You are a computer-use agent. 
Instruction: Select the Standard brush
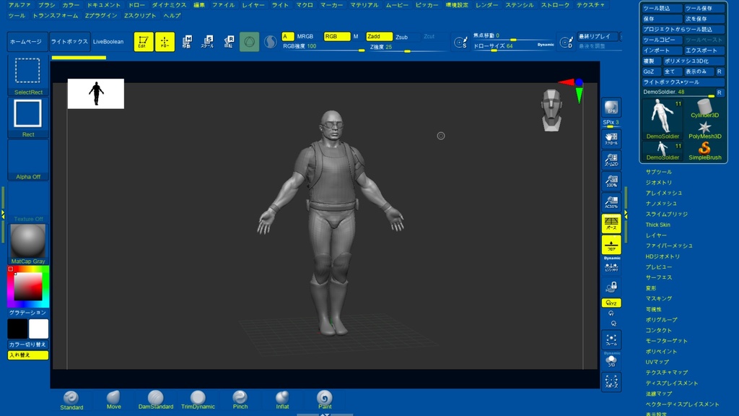71,399
